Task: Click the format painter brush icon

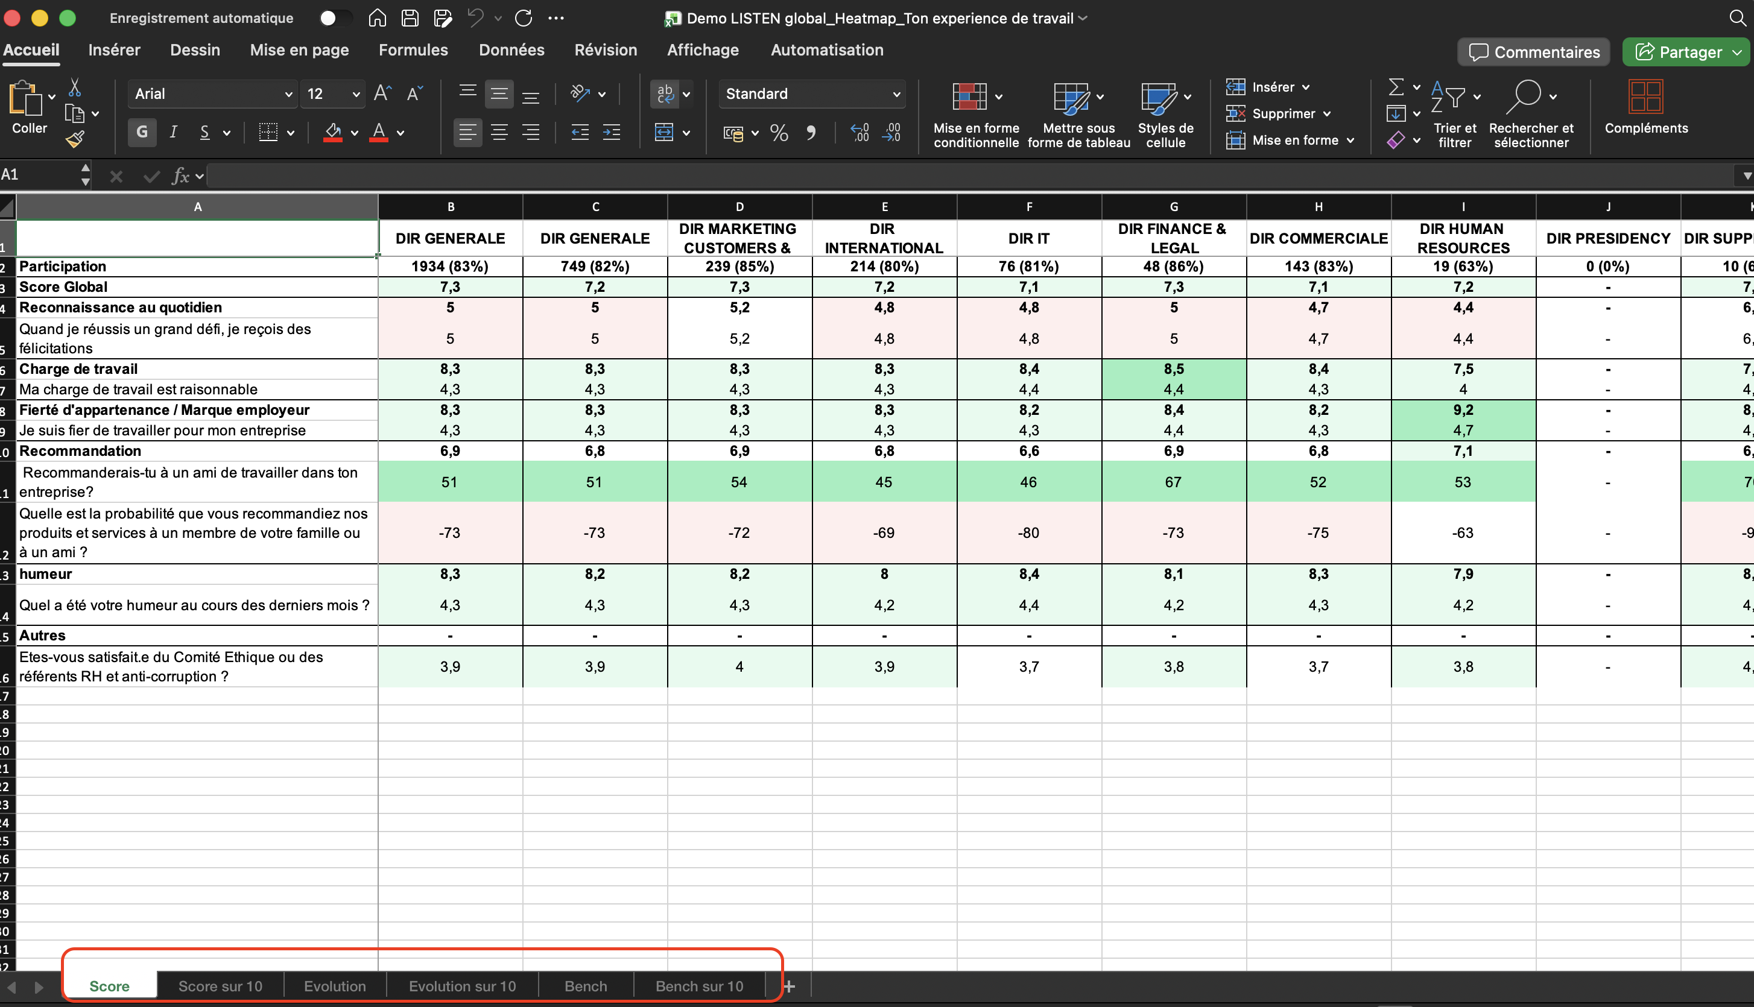Action: 75,139
